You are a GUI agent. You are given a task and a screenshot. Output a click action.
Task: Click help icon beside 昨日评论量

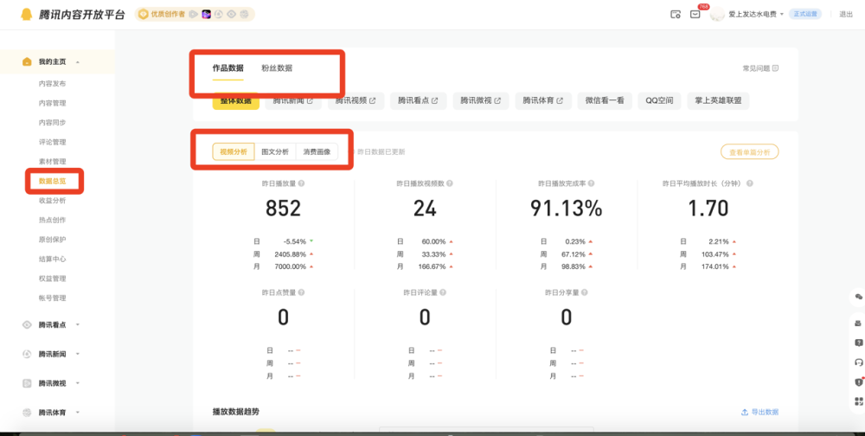443,292
